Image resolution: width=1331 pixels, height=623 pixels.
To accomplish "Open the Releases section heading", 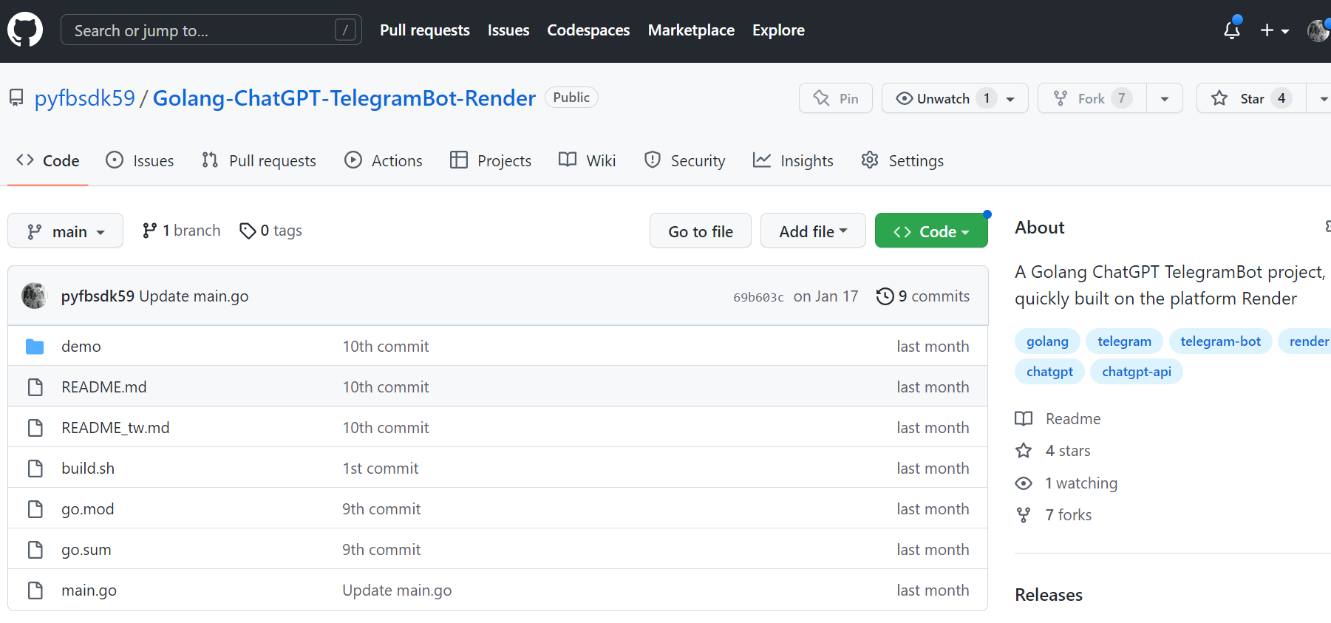I will coord(1049,595).
